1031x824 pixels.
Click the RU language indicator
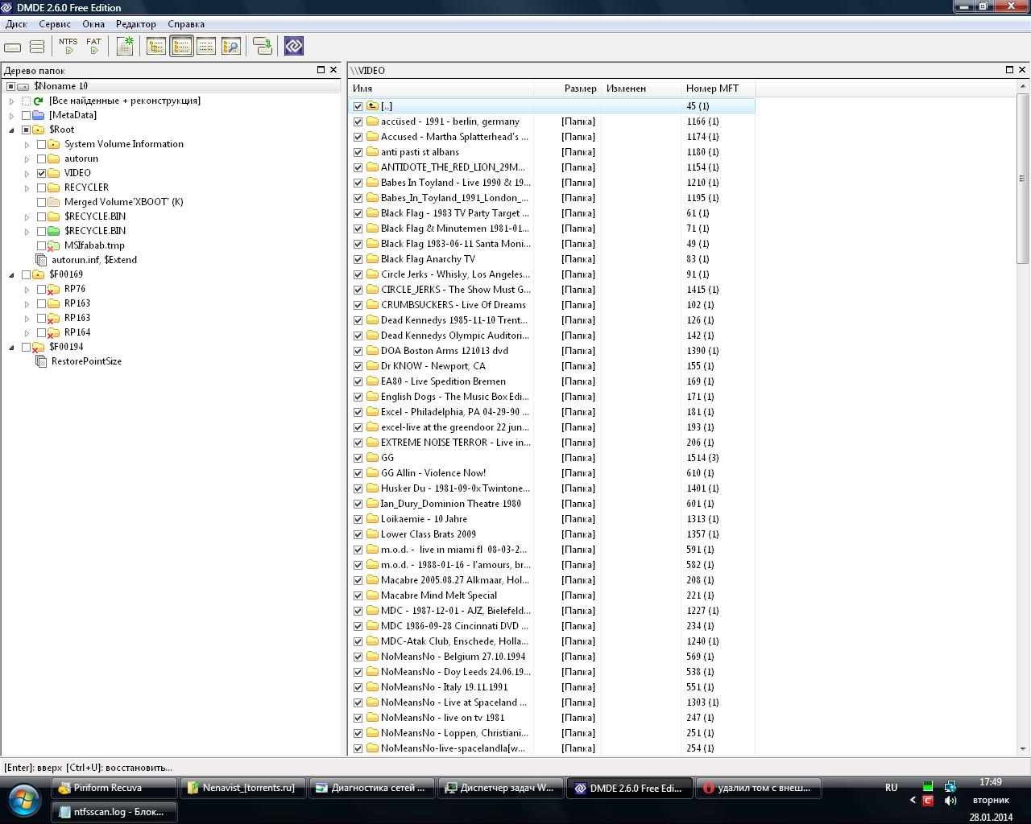[891, 788]
